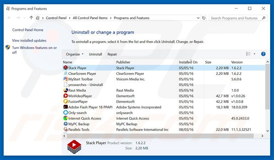Click the MyPC Backup program icon
Image resolution: width=274 pixels, height=160 pixels.
[66, 124]
